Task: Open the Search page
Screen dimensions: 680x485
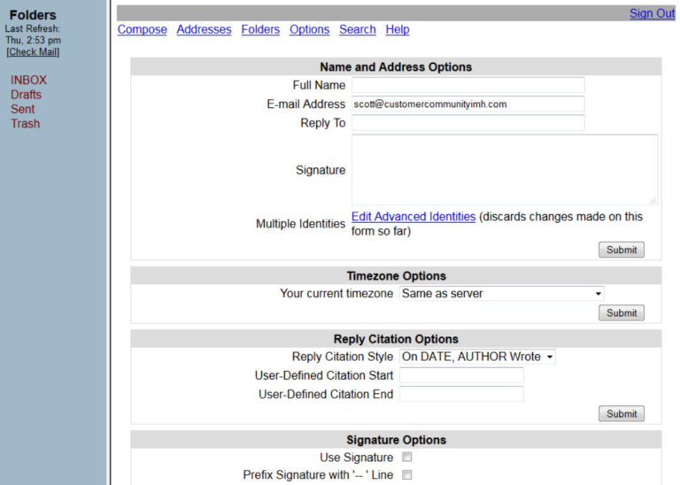Action: pos(357,29)
